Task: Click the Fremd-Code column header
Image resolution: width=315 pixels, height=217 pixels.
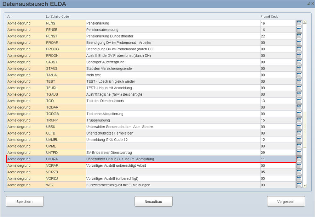Action: (x=269, y=16)
